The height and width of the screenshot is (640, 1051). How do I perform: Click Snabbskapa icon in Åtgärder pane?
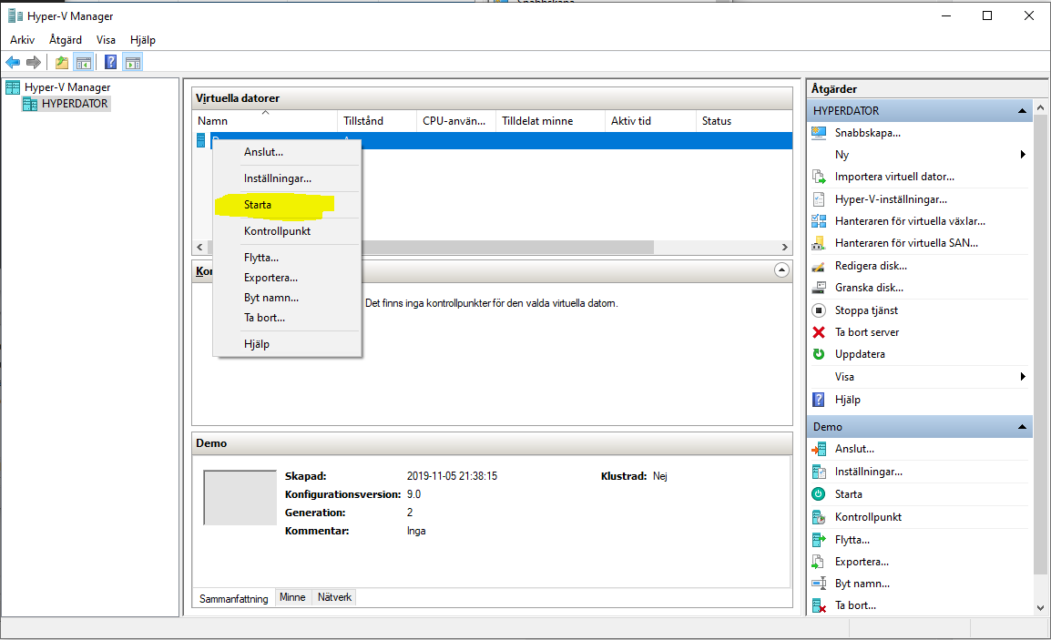click(819, 133)
